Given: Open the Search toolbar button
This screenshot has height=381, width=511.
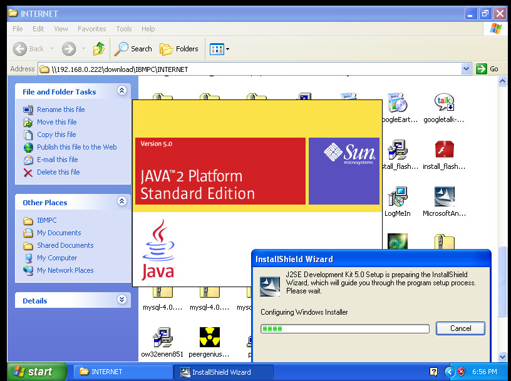Looking at the screenshot, I should pyautogui.click(x=133, y=49).
